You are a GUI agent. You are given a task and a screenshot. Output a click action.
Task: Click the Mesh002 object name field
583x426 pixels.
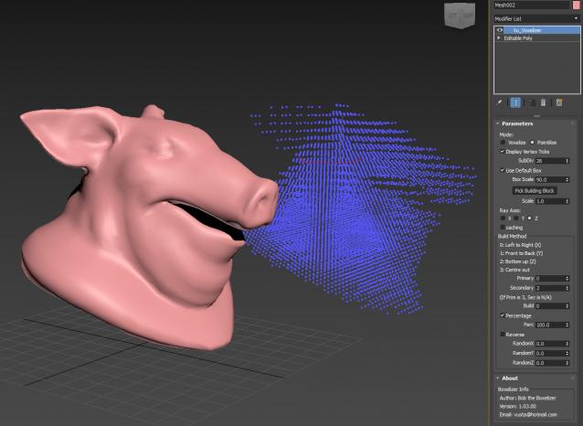[531, 5]
